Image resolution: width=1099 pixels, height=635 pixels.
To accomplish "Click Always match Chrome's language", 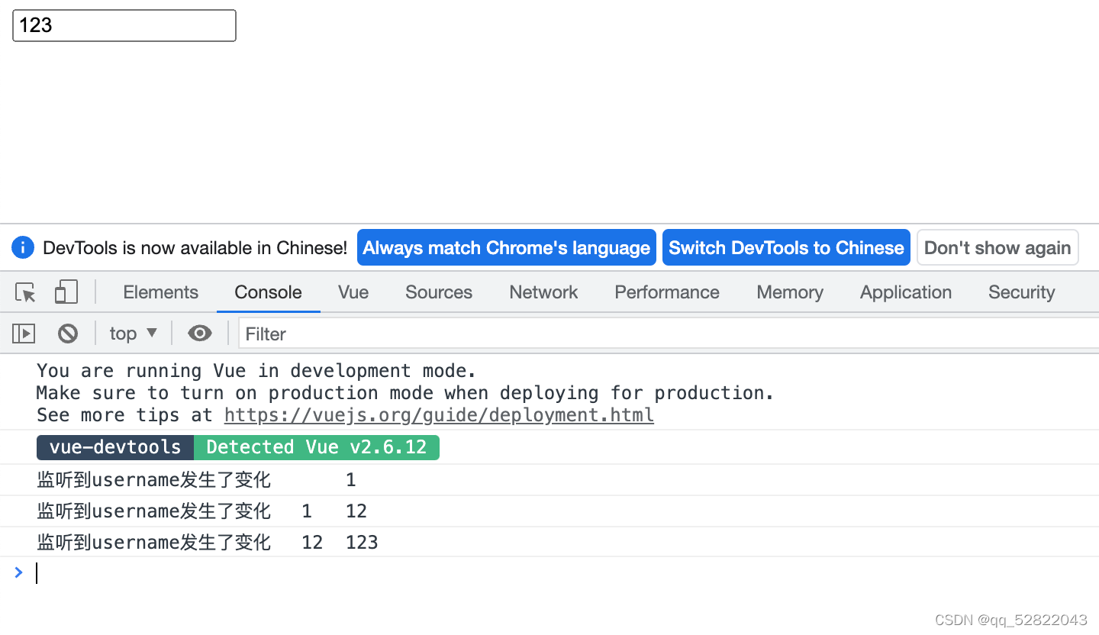I will click(506, 247).
